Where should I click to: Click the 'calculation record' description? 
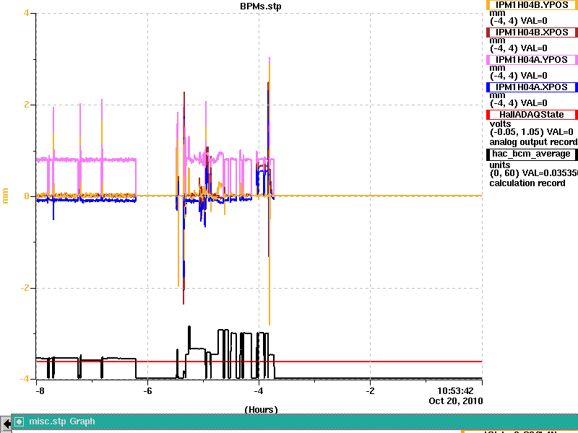tap(527, 183)
